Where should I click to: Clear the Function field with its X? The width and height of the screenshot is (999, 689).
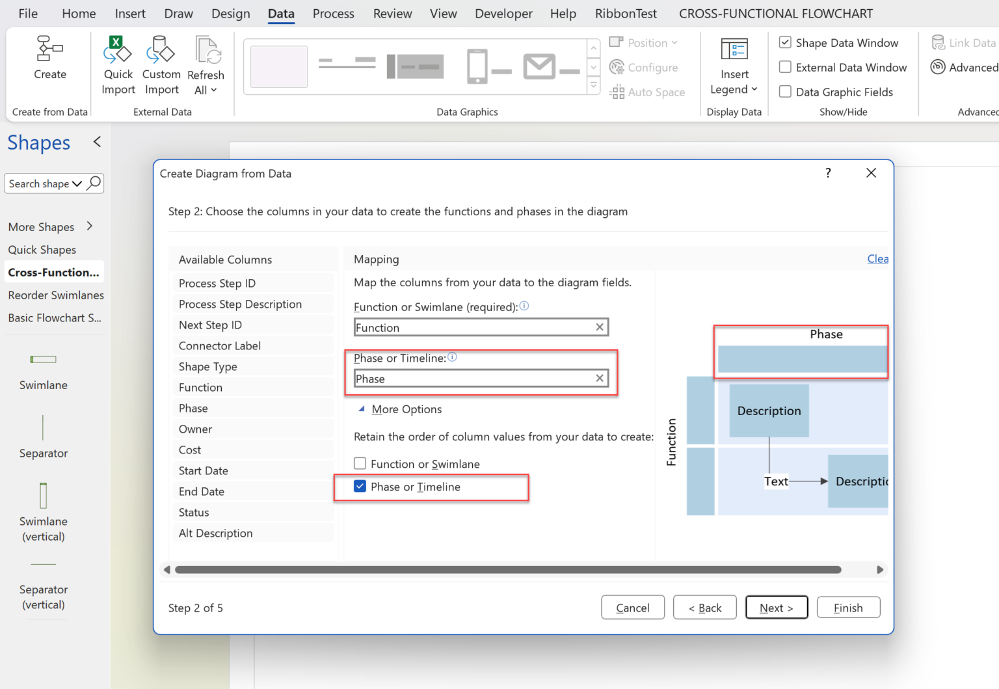coord(600,327)
